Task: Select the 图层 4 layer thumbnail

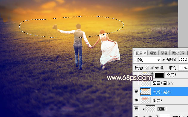Action: [x=146, y=100]
